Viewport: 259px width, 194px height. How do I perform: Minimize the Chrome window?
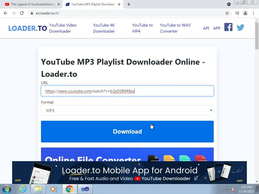pyautogui.click(x=238, y=2)
